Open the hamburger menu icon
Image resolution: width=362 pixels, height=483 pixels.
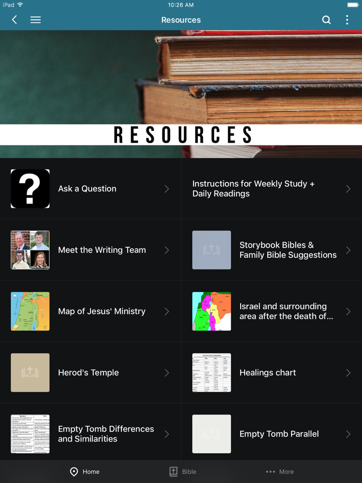pyautogui.click(x=35, y=20)
